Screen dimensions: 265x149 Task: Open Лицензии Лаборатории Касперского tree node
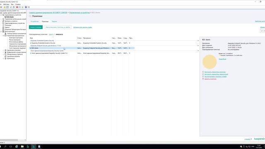(x=15, y=29)
